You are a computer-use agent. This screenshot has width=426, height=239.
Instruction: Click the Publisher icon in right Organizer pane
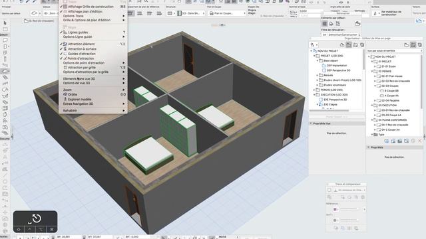pyautogui.click(x=419, y=44)
